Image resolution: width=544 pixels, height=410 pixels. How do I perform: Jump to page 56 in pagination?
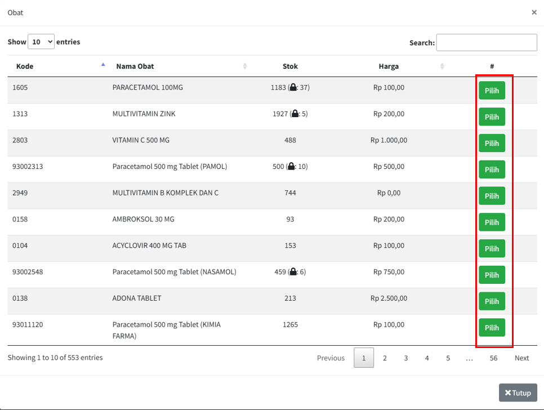tap(493, 358)
